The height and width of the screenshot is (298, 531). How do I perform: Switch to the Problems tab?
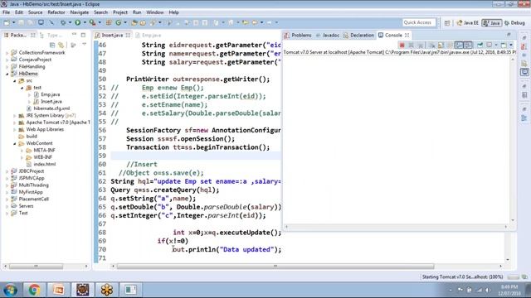(299, 35)
